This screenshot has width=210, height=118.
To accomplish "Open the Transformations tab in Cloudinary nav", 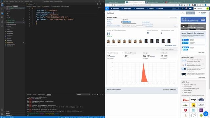I will (139, 9).
